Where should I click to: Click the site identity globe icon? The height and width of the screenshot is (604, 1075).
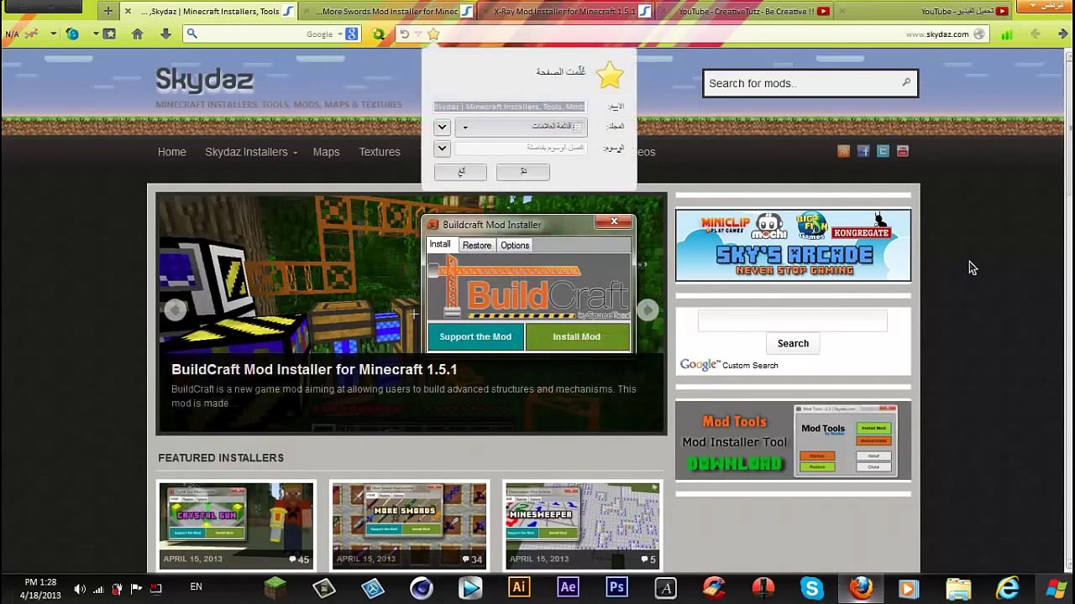981,34
